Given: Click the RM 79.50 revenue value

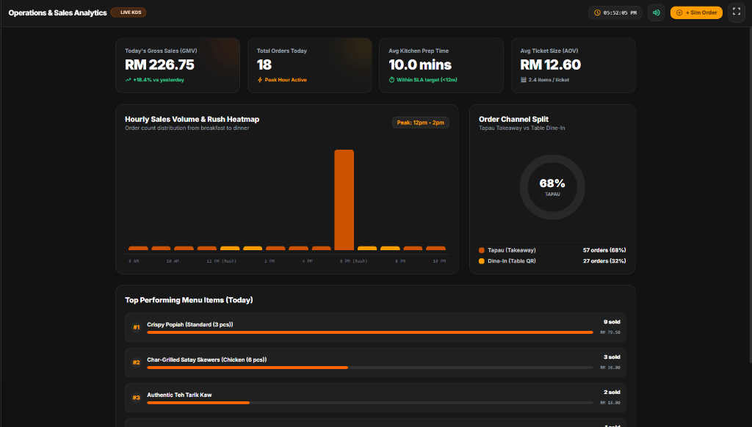Looking at the screenshot, I should [610, 332].
